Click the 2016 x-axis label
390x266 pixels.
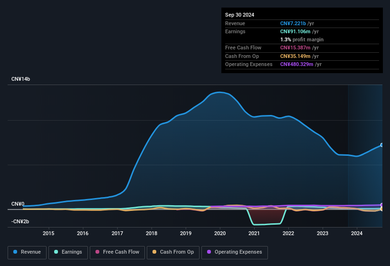(83, 233)
